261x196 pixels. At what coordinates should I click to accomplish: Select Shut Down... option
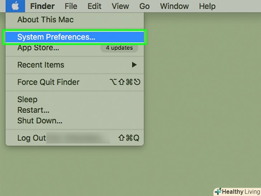tap(40, 121)
